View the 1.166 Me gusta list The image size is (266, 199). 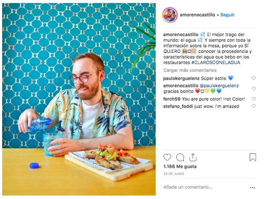click(180, 166)
